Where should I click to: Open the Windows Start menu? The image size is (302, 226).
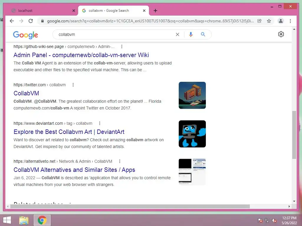[7, 220]
